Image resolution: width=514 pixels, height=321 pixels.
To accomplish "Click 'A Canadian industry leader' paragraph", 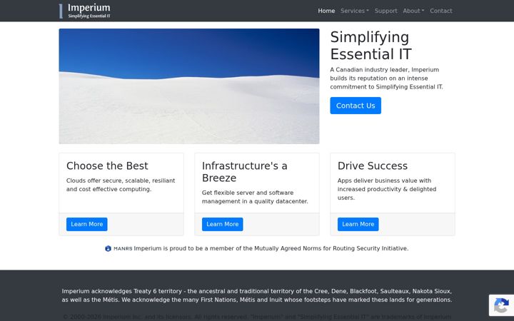I will pyautogui.click(x=386, y=78).
